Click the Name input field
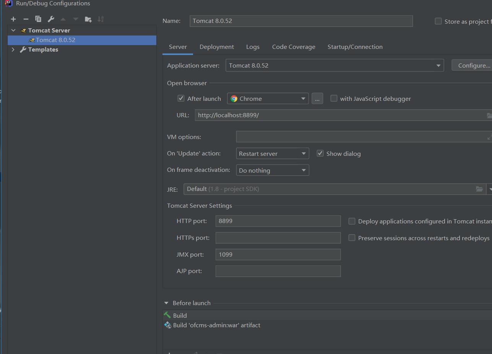Screen dimensions: 492x354 [x=301, y=21]
